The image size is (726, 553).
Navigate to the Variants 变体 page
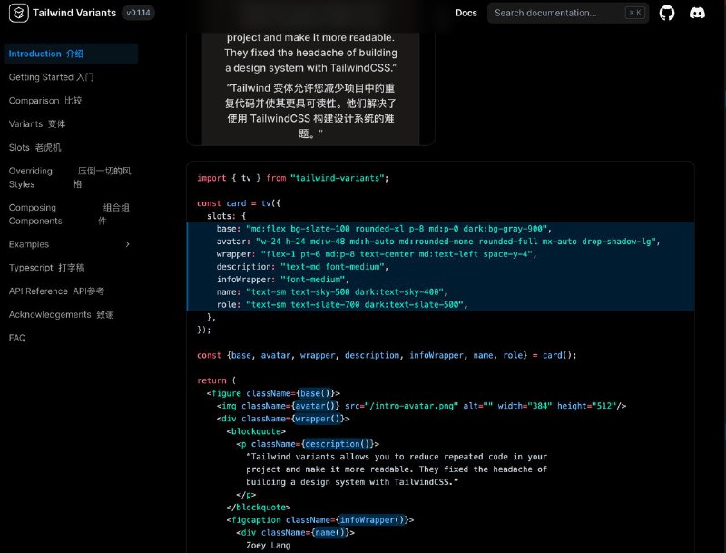(37, 124)
